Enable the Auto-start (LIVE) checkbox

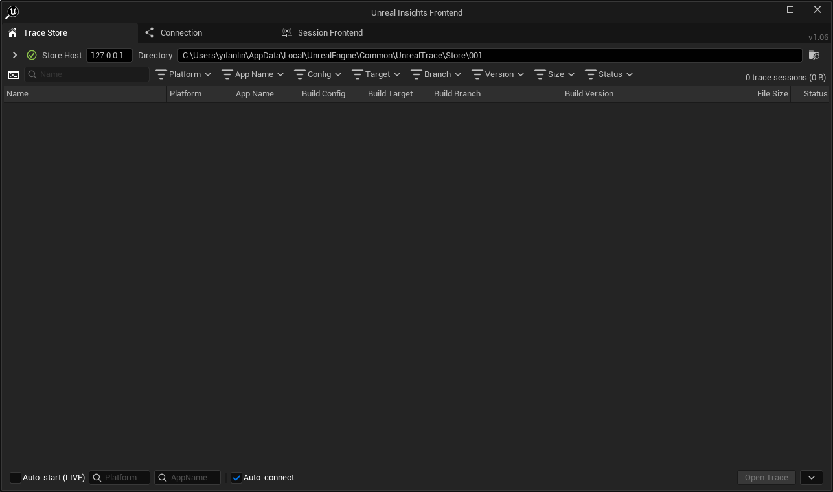[16, 478]
